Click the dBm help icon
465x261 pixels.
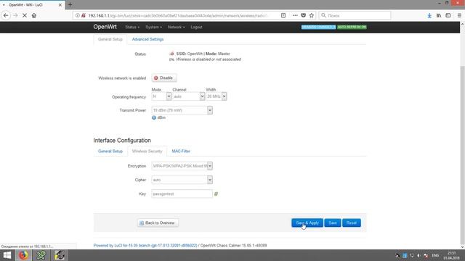154,117
